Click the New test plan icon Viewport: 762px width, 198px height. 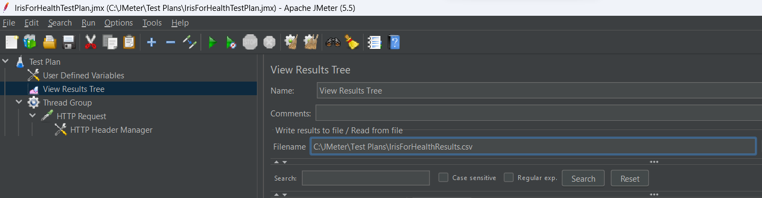11,42
